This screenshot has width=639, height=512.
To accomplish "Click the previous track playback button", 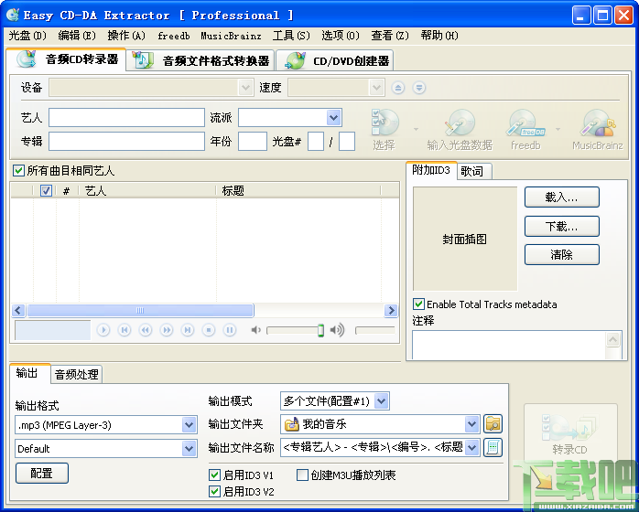I will (x=125, y=330).
